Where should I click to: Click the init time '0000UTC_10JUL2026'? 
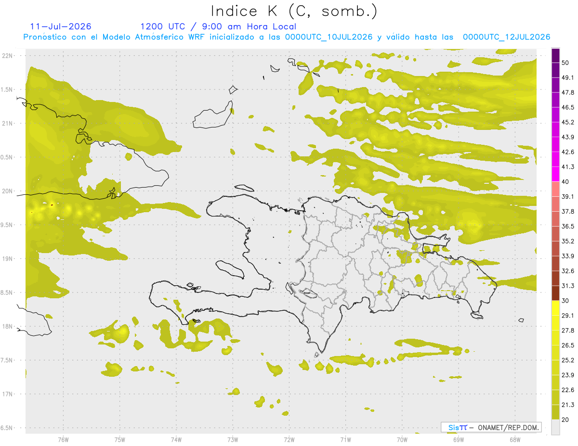[328, 37]
